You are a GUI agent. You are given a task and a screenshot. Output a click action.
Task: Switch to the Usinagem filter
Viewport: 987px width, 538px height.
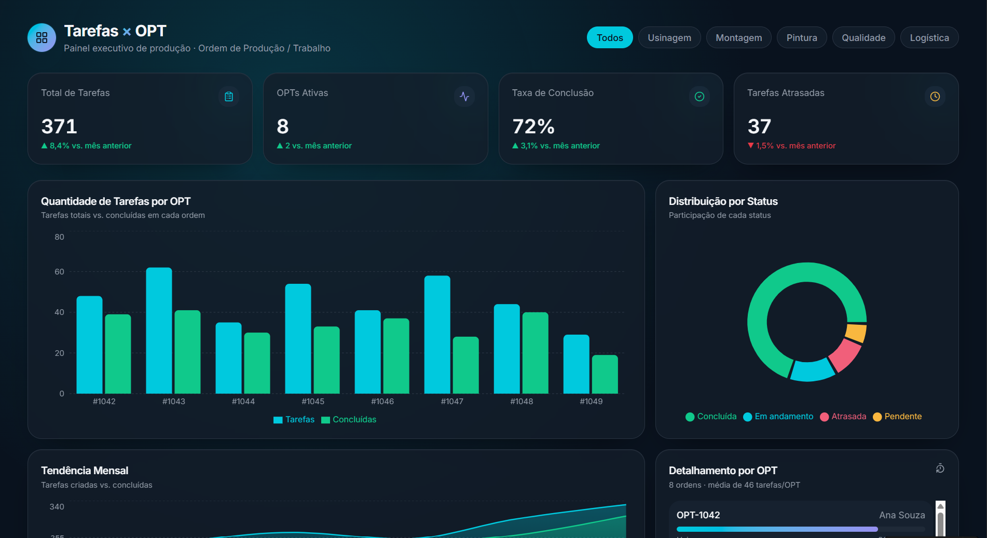click(669, 37)
